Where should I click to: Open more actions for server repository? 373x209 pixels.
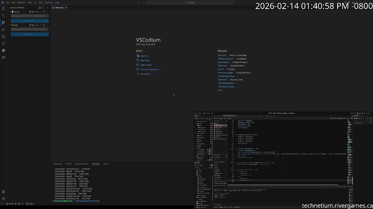47,12
